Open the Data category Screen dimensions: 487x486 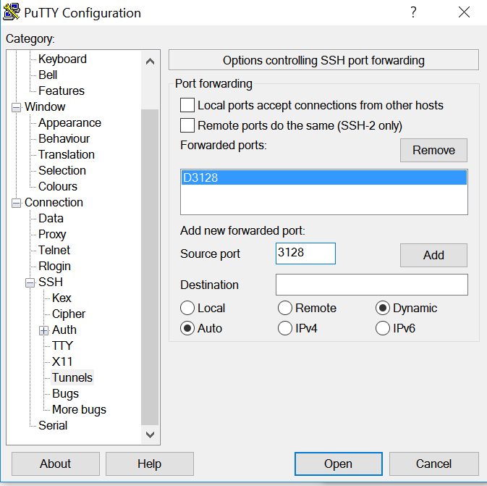[x=51, y=218]
